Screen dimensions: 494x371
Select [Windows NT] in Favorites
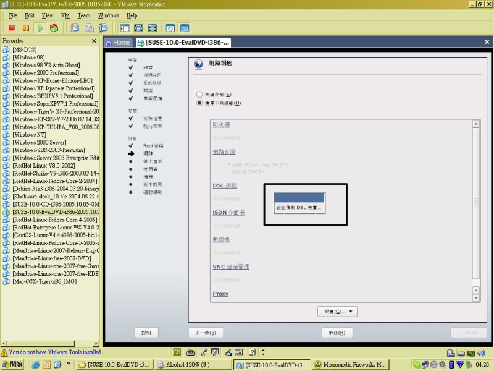[29, 135]
